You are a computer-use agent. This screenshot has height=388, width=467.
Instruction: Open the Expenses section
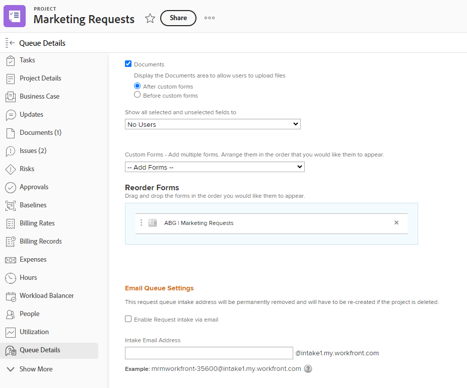(x=11, y=259)
